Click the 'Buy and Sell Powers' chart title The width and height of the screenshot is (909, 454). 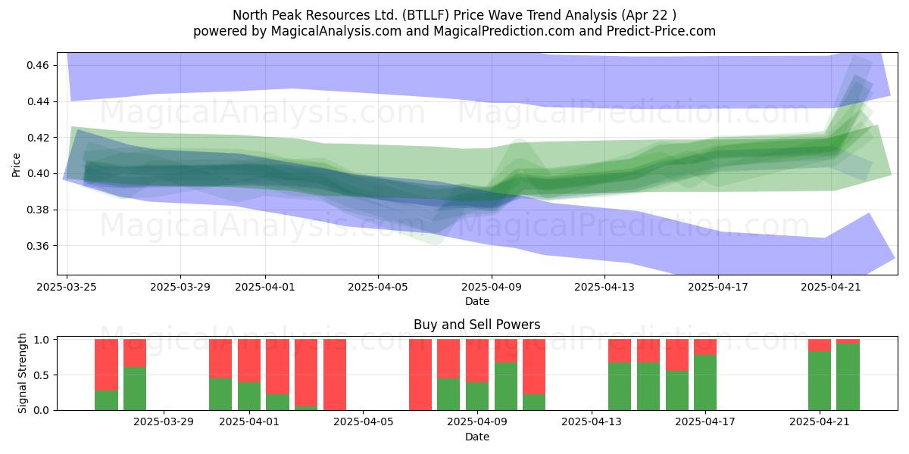(x=477, y=325)
